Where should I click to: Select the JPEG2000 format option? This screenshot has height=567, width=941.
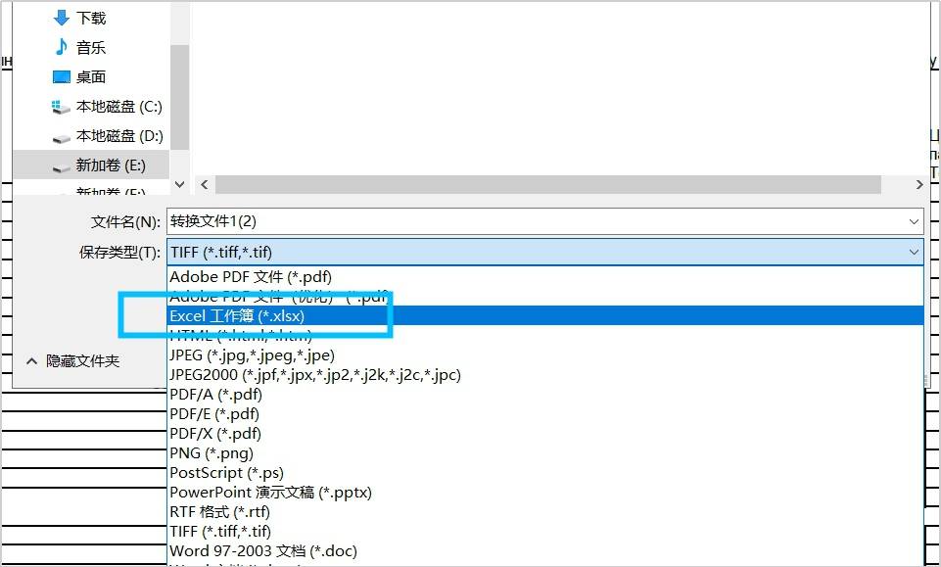[x=544, y=375]
